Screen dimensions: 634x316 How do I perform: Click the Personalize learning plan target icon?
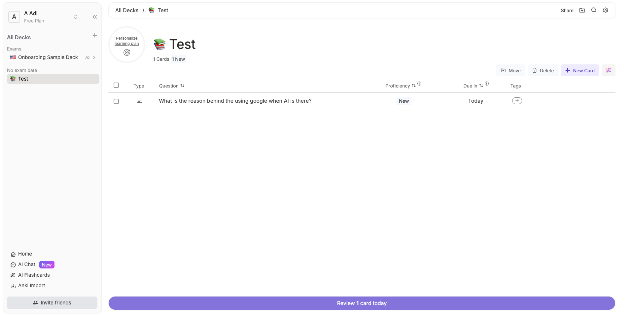(x=126, y=53)
